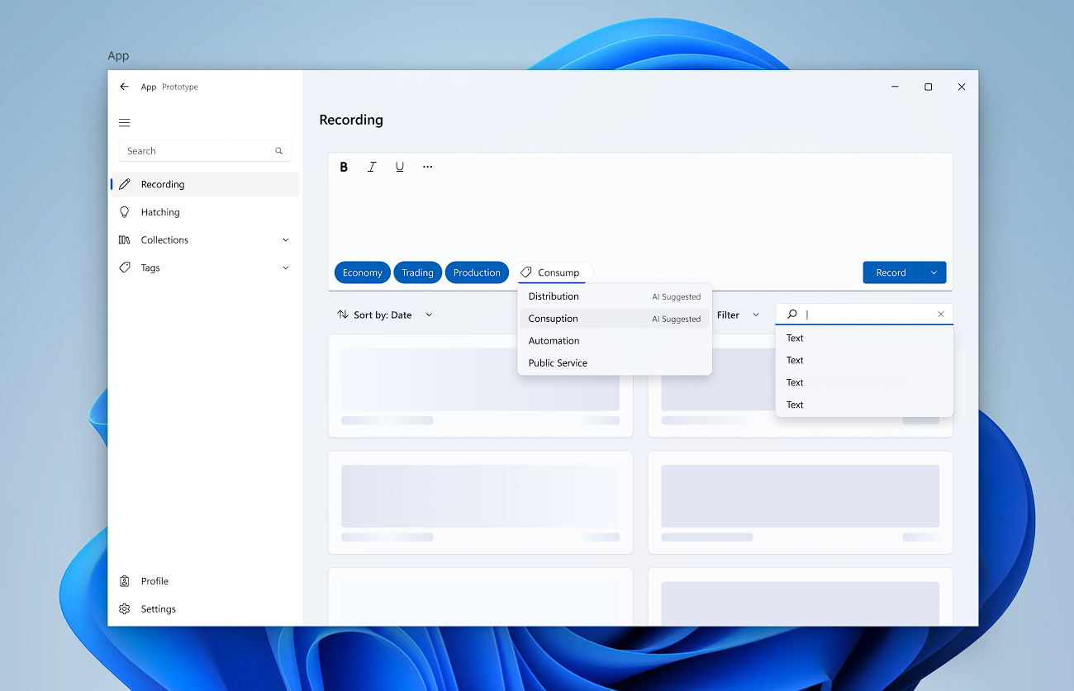Toggle underline formatting
Screen dimensions: 1074x691
(x=400, y=167)
